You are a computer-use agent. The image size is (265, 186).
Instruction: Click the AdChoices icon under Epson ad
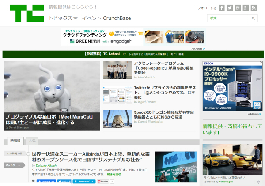point(261,114)
